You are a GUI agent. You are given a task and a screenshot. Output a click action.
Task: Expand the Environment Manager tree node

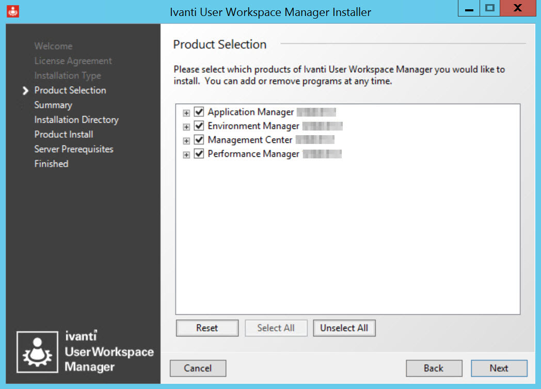point(186,126)
